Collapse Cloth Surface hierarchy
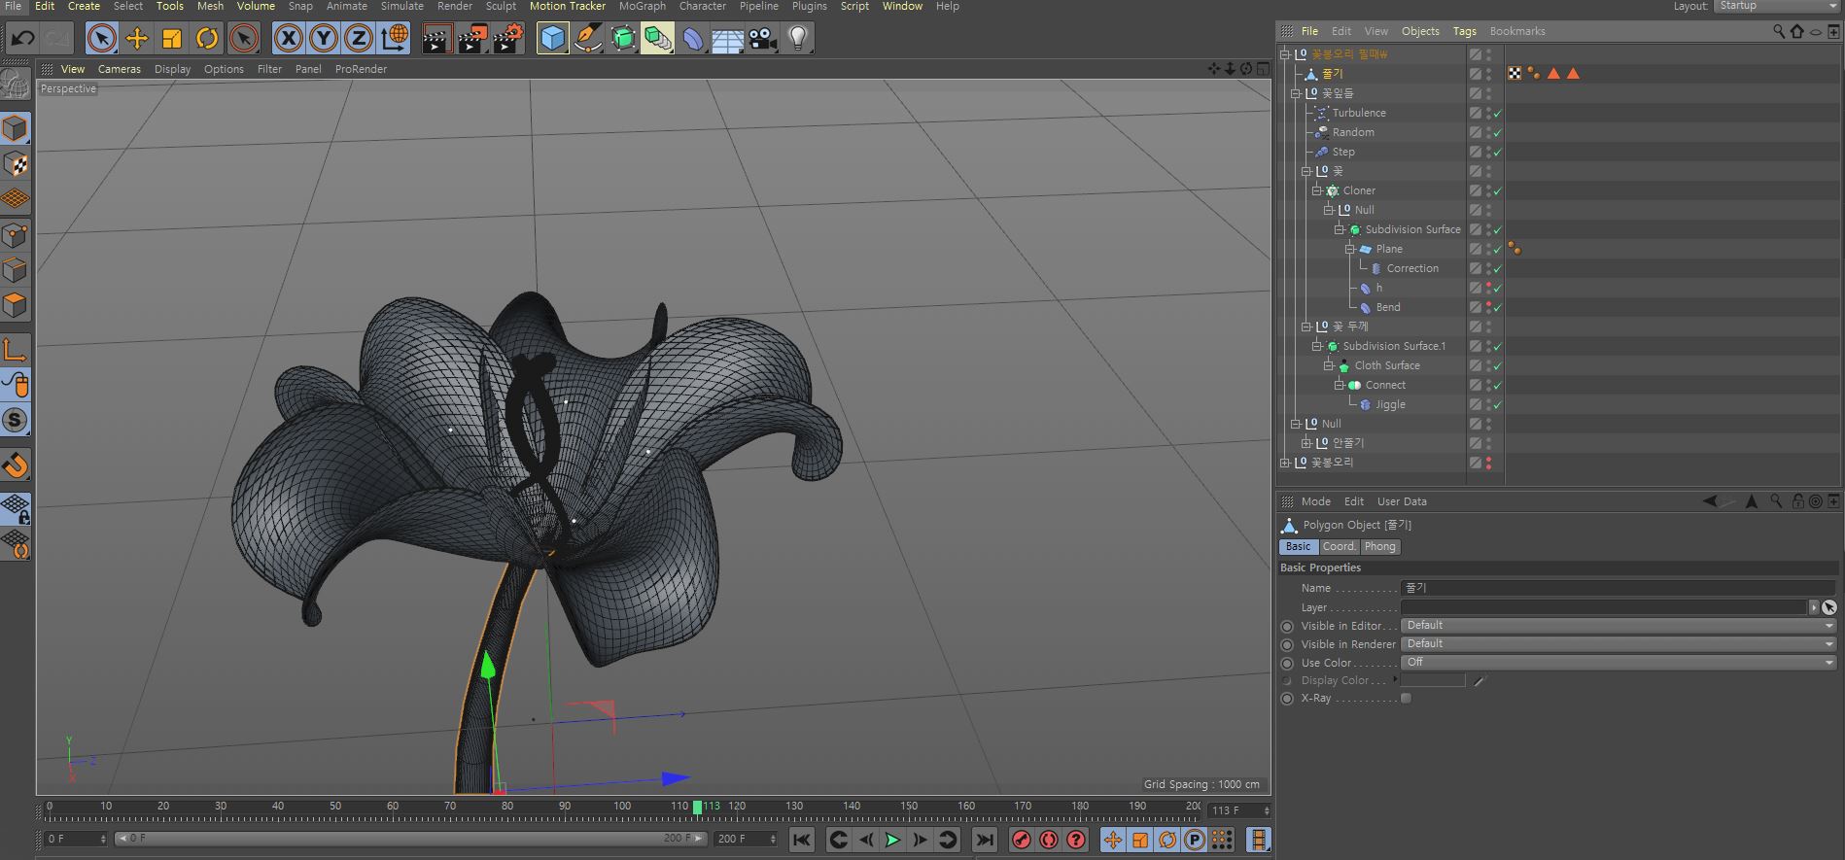This screenshot has height=860, width=1845. pyautogui.click(x=1328, y=365)
